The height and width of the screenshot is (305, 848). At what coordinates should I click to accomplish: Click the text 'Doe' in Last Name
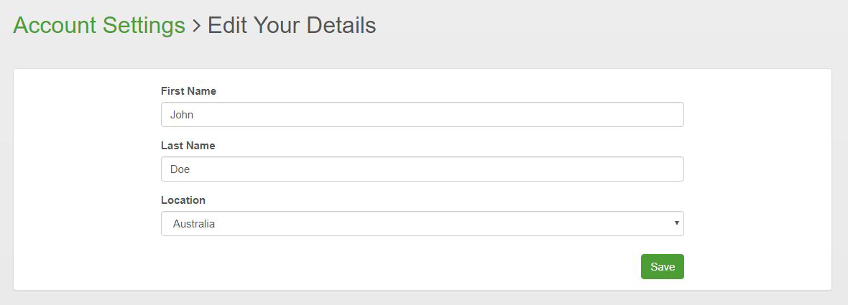(180, 169)
